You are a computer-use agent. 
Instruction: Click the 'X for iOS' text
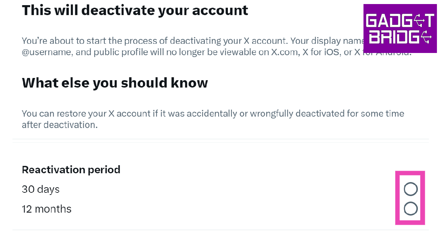(319, 53)
